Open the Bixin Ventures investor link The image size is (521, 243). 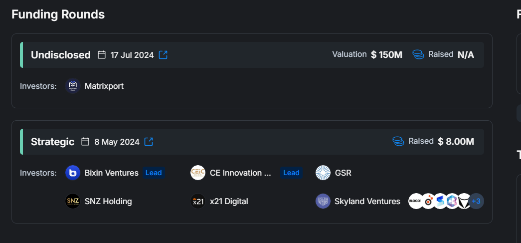pyautogui.click(x=111, y=173)
